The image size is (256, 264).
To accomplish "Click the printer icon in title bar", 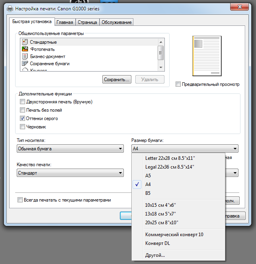I will tap(10, 9).
